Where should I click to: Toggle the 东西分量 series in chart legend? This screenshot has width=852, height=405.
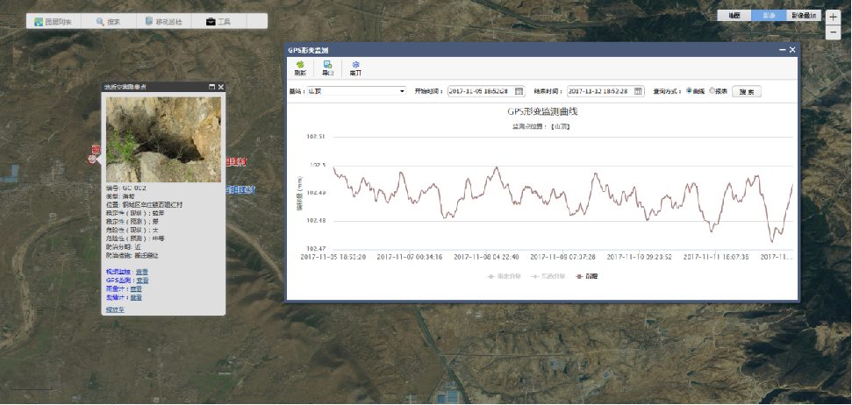[548, 276]
